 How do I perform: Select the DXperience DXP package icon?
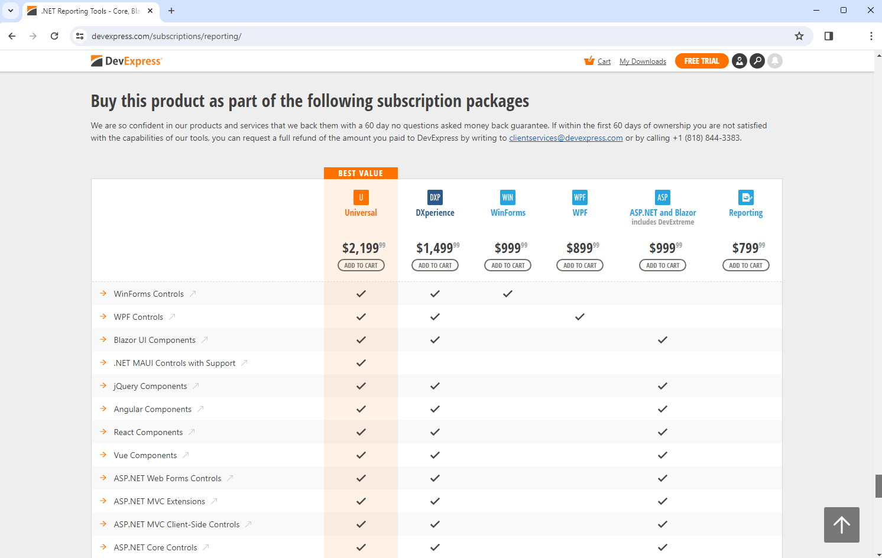click(x=435, y=197)
